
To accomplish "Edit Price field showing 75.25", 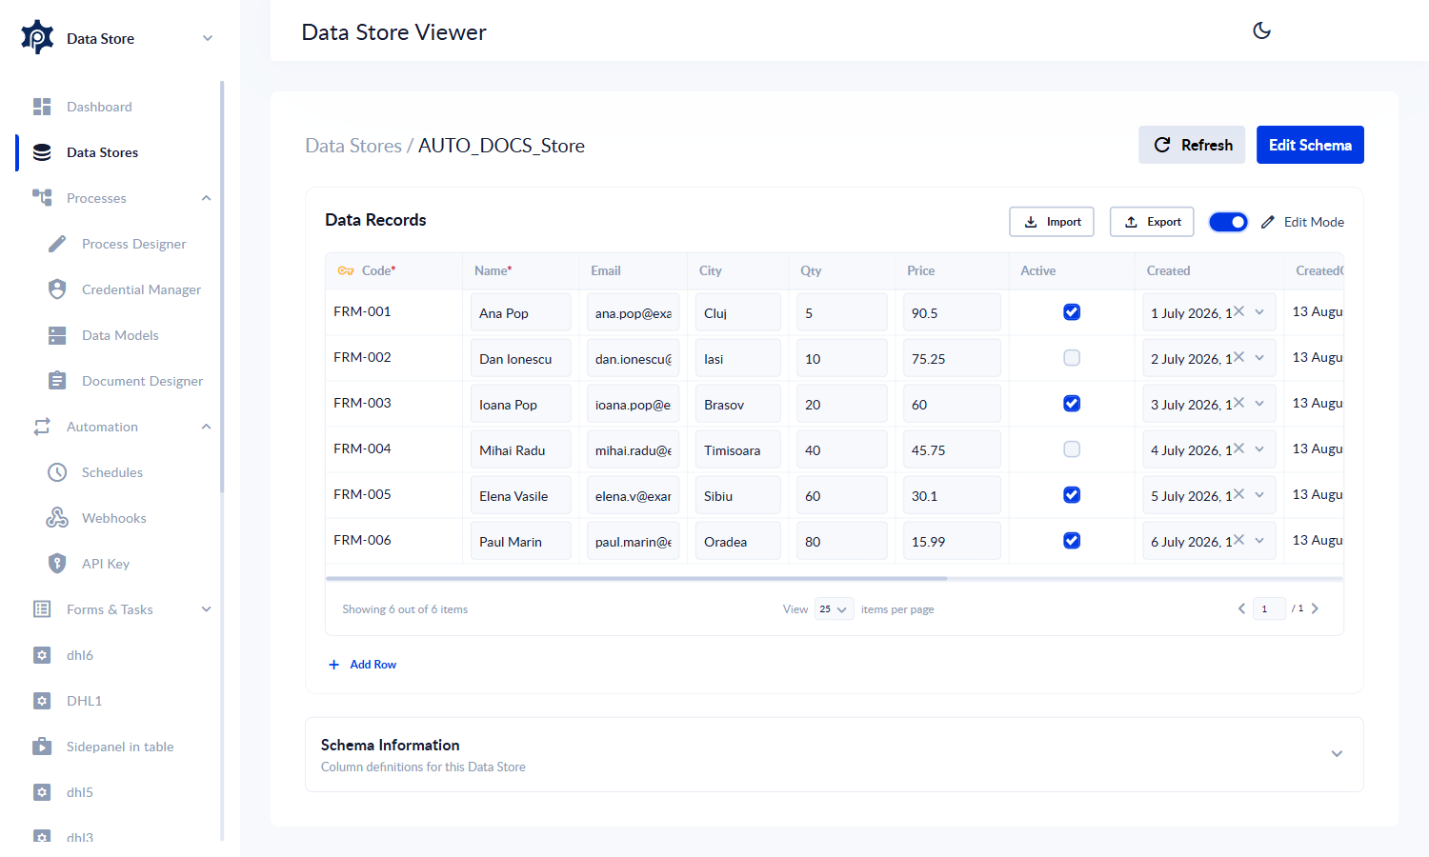I will click(952, 358).
